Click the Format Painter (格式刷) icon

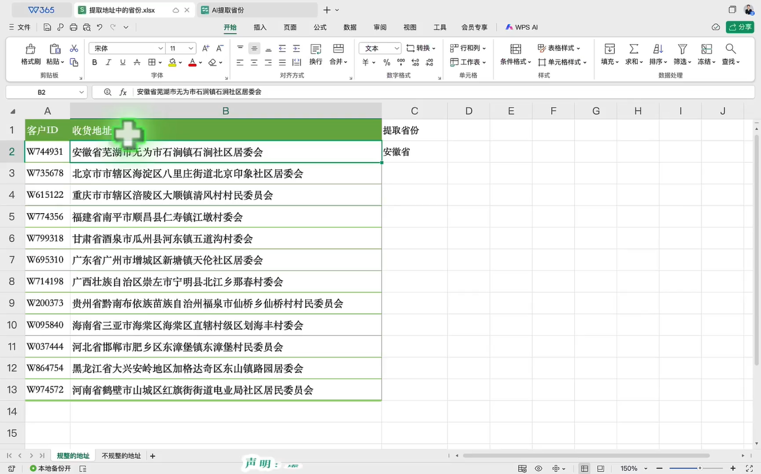(30, 49)
